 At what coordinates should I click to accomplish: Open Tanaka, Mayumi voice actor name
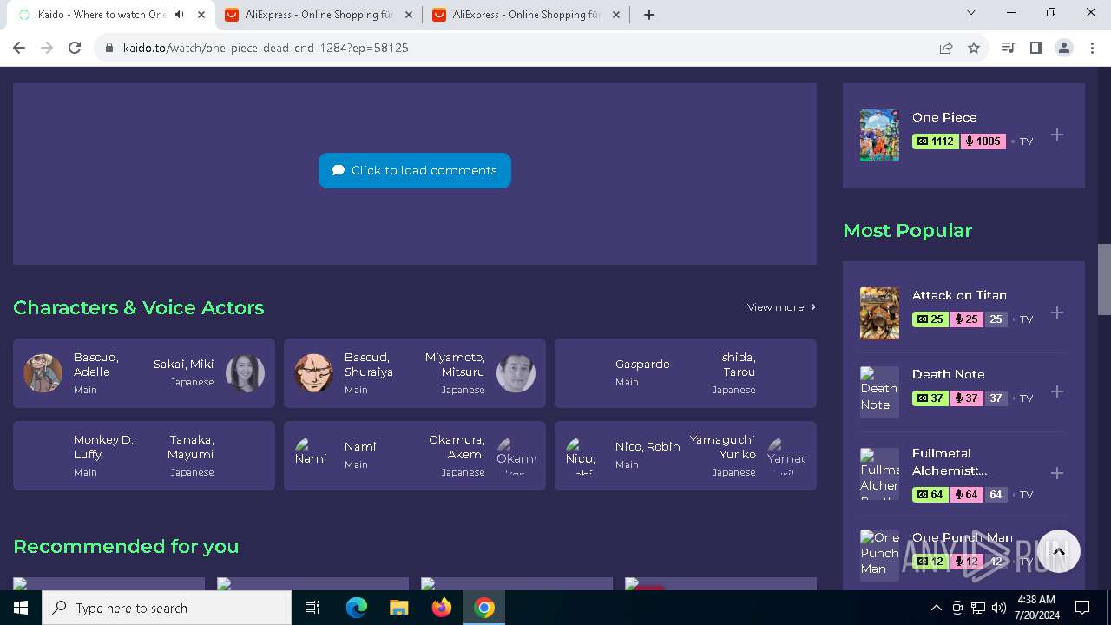point(191,447)
